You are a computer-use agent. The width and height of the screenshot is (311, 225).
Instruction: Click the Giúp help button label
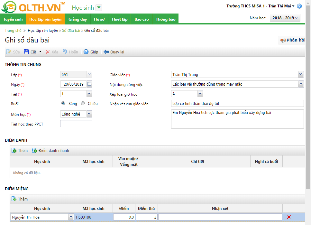(x=94, y=52)
